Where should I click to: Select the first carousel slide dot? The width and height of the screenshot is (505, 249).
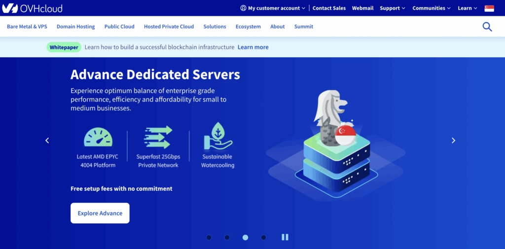(209, 238)
